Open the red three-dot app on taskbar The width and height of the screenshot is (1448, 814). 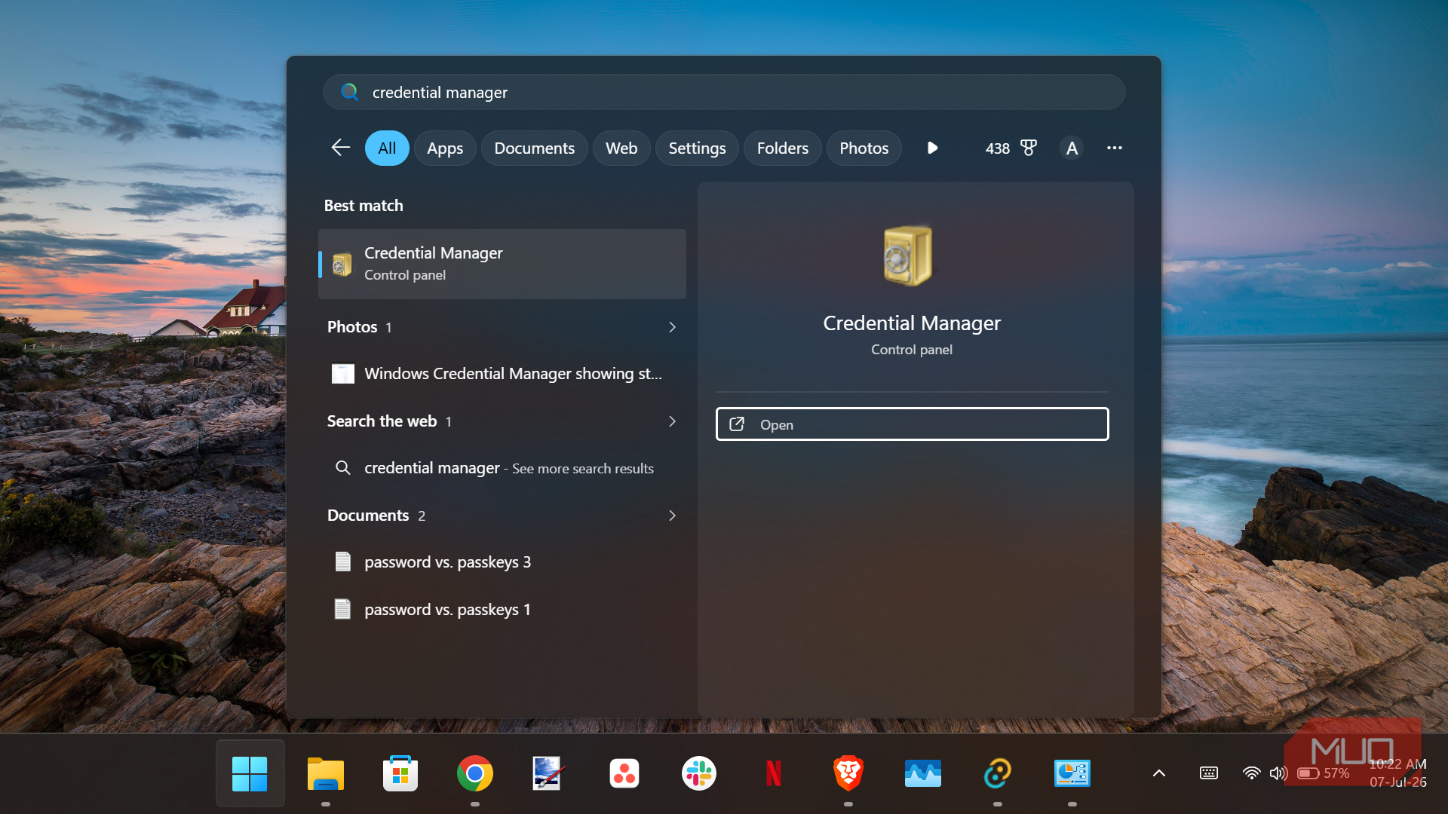pos(624,773)
